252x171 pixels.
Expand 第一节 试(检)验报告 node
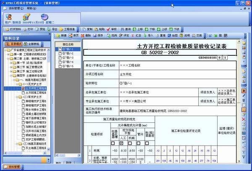[x=11, y=63]
